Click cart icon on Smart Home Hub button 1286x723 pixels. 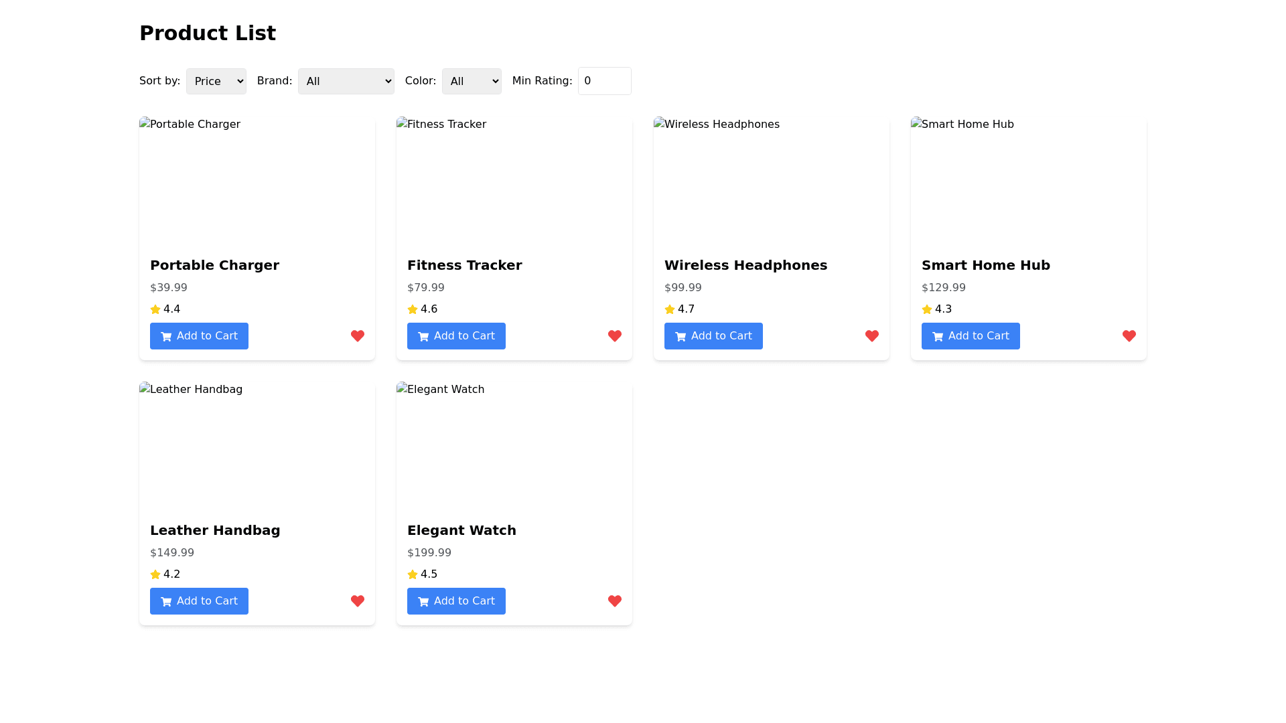point(938,337)
